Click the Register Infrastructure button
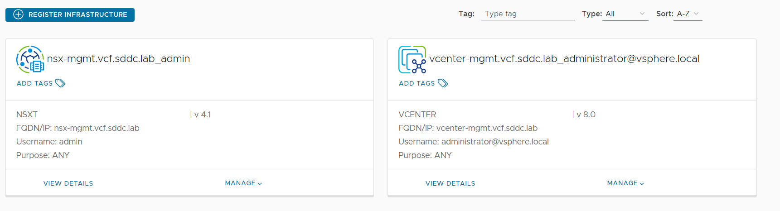780x211 pixels. 70,14
